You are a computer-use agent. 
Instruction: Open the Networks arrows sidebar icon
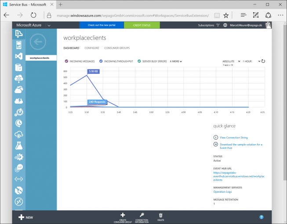point(18,179)
